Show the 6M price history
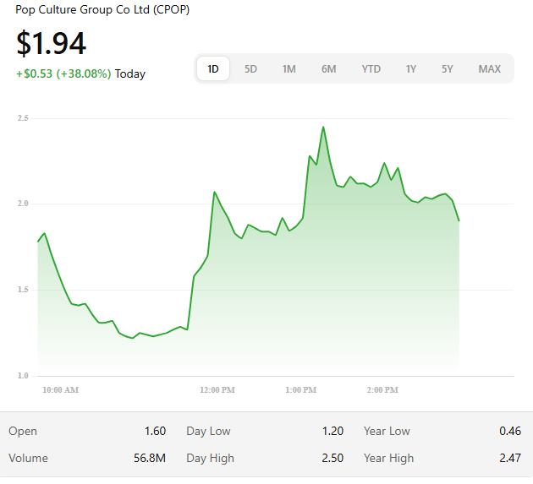This screenshot has height=484, width=533. (329, 69)
